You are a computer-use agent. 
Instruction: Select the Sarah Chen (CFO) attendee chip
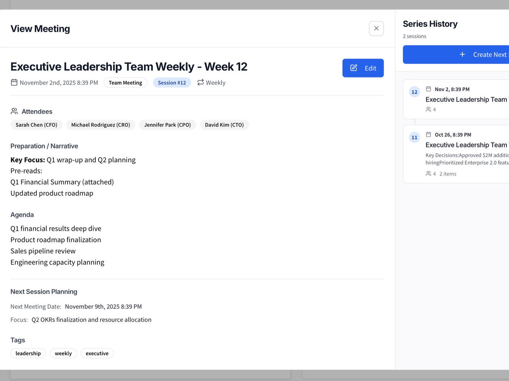point(36,125)
